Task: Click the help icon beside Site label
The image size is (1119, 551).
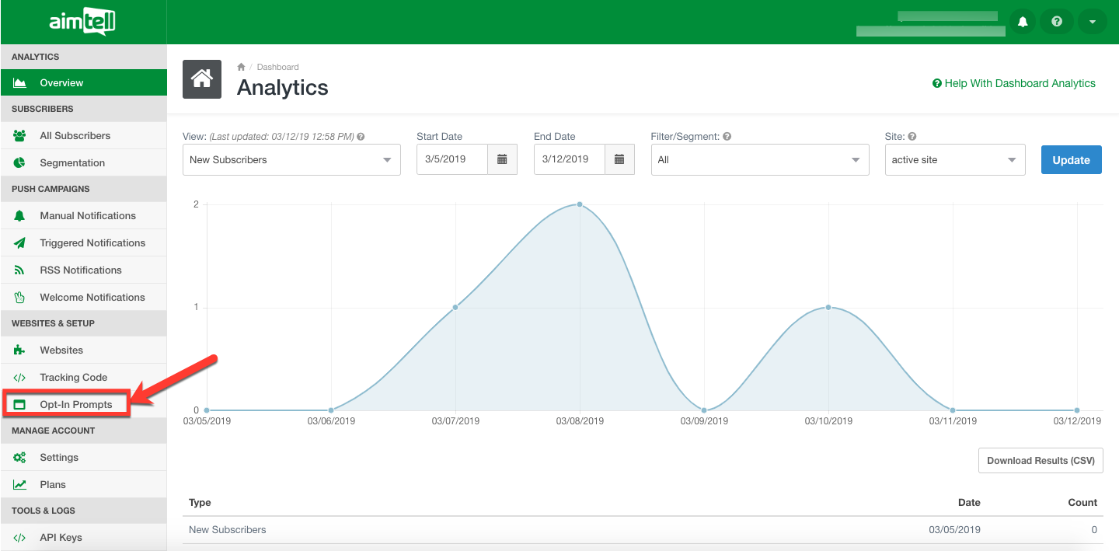Action: pos(912,137)
